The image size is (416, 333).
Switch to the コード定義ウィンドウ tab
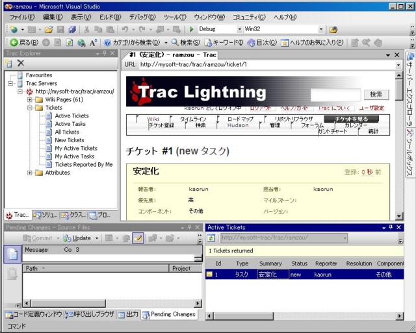(34, 314)
